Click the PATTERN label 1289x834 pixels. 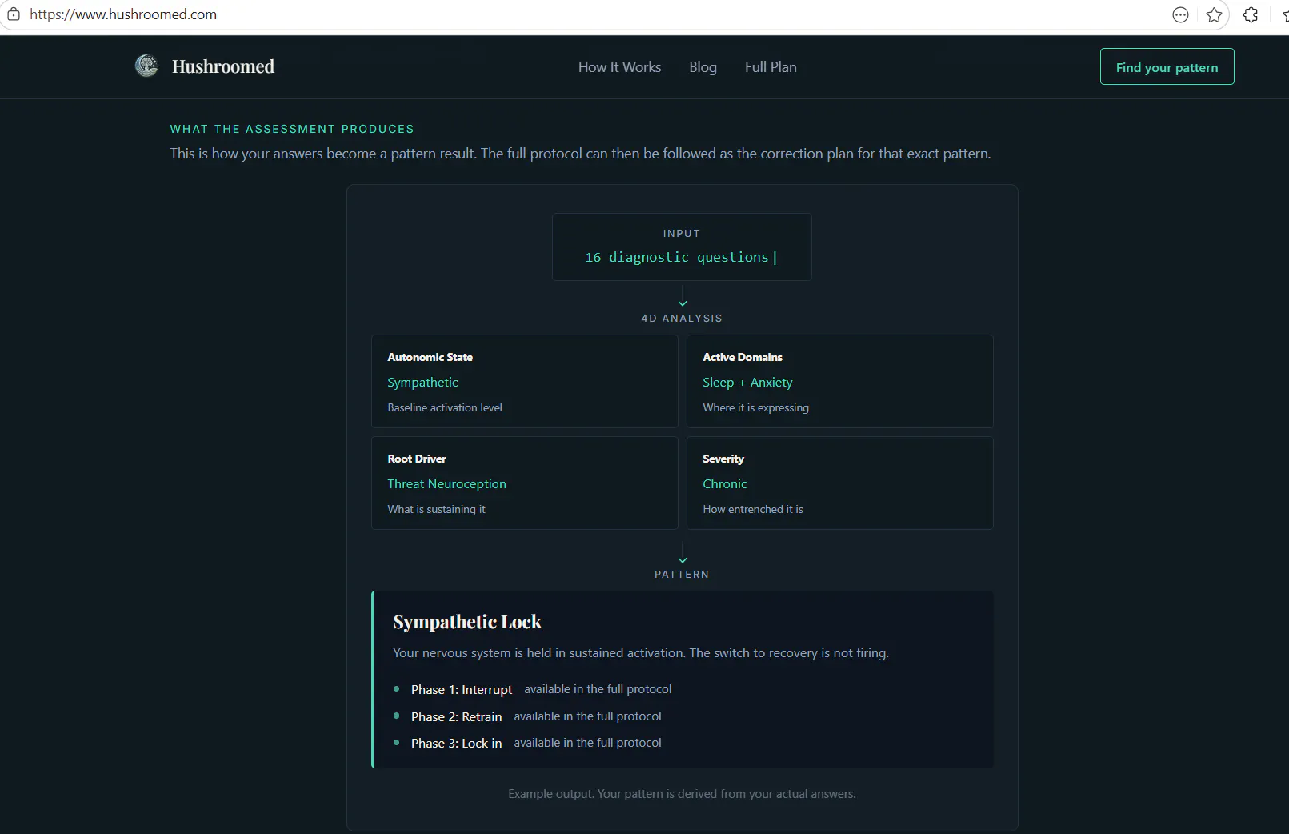(x=682, y=575)
